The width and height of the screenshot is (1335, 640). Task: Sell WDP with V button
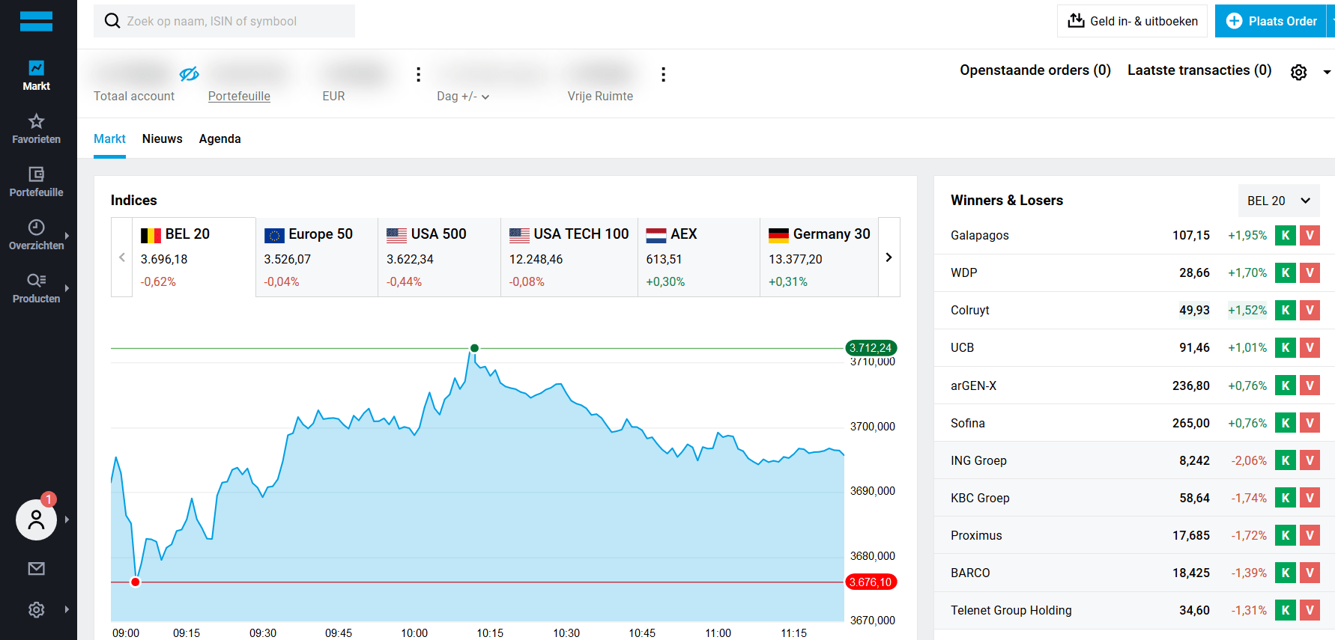(x=1310, y=272)
